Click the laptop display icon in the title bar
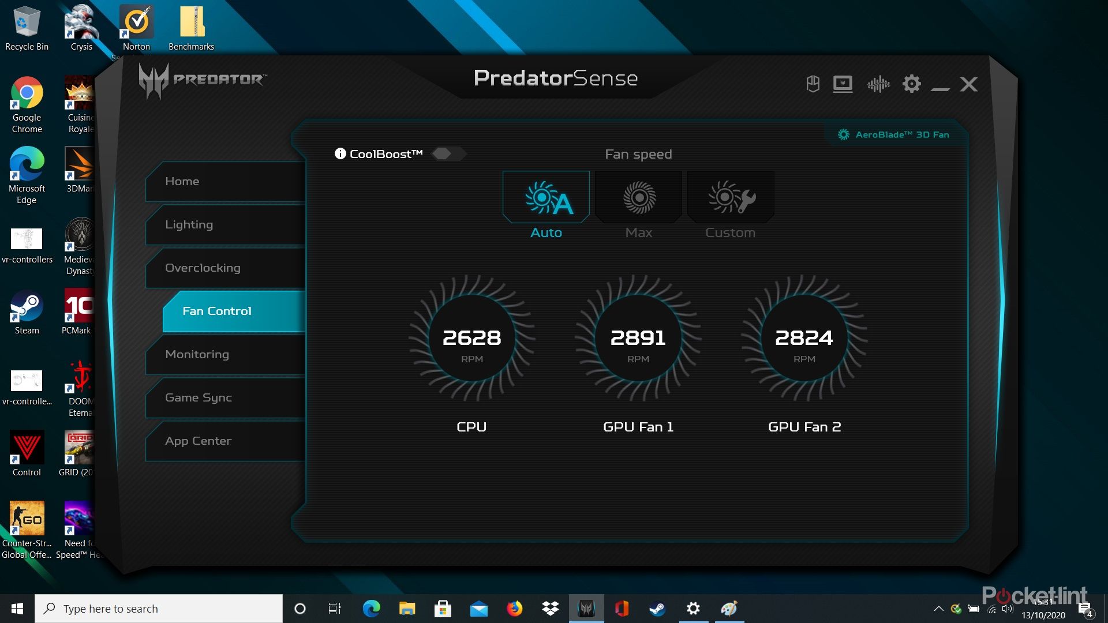 844,84
